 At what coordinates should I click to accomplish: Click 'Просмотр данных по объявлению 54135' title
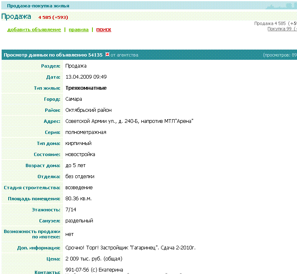53,55
